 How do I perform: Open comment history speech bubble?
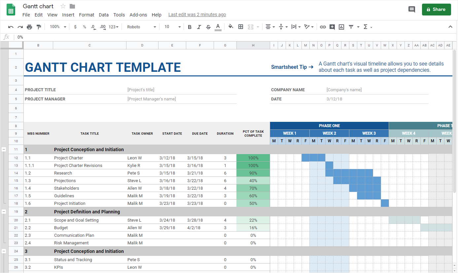(411, 10)
